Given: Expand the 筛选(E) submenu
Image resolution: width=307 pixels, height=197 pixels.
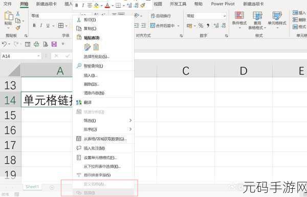Looking at the screenshot, I should (103, 121).
